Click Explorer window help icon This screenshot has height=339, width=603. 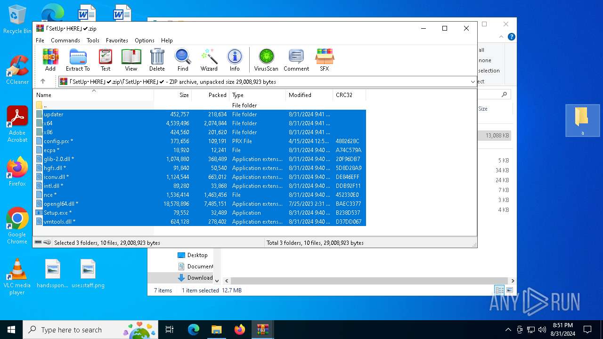tap(511, 37)
